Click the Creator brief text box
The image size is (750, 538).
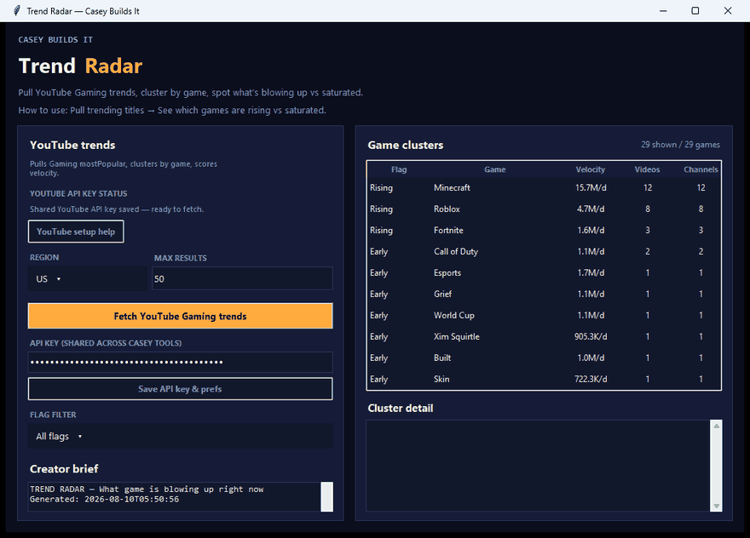click(175, 496)
